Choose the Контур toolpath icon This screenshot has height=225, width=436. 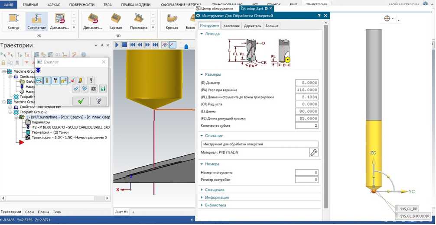(13, 21)
